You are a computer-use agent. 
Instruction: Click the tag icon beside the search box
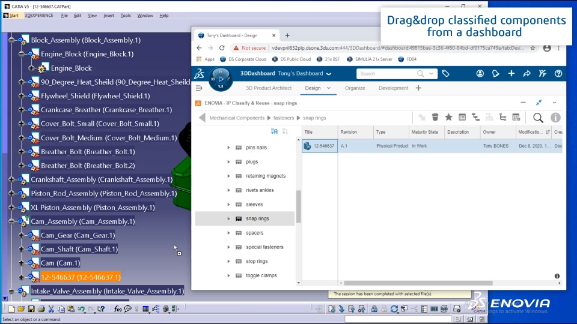pos(445,73)
